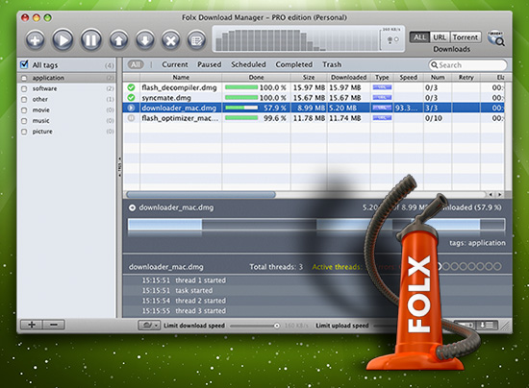Move task up with the up-arrow toolbar button
This screenshot has width=529, height=388.
pos(118,40)
